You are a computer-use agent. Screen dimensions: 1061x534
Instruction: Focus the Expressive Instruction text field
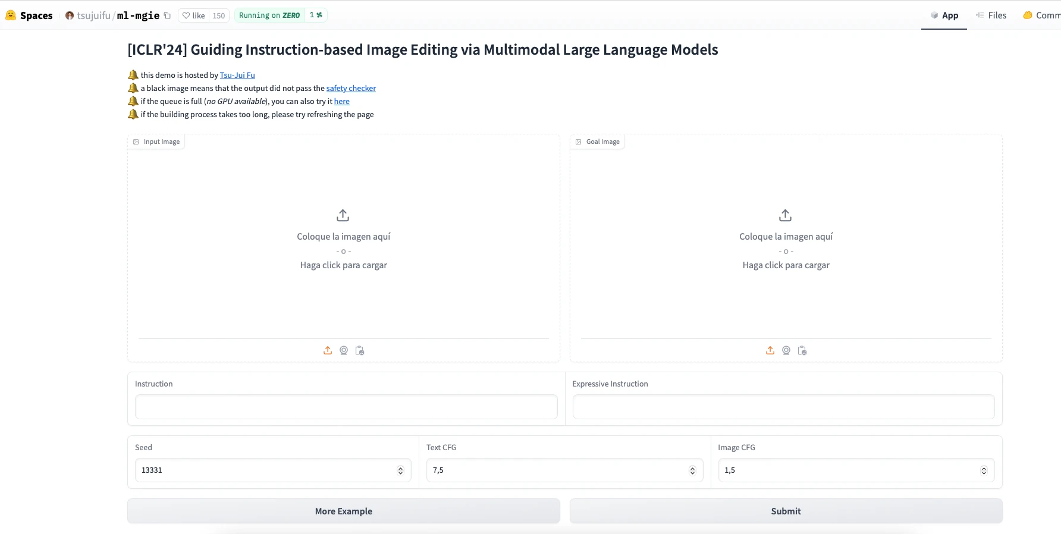pyautogui.click(x=783, y=407)
